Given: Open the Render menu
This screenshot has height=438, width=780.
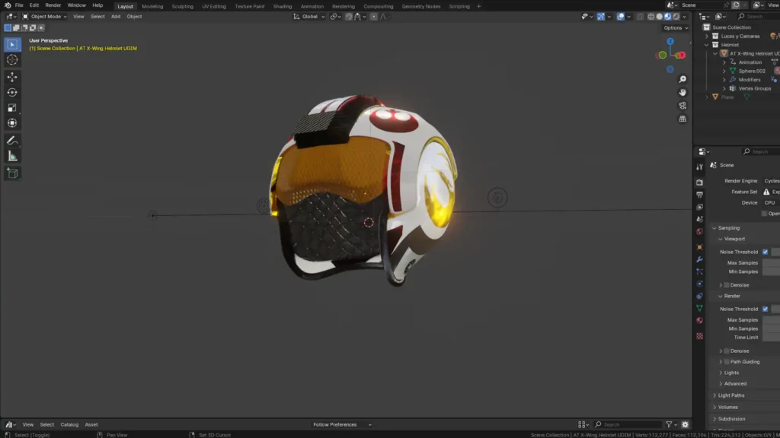Looking at the screenshot, I should point(53,5).
